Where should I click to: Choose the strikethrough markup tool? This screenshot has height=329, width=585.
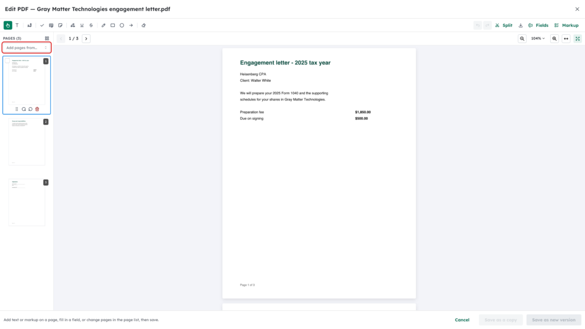pyautogui.click(x=91, y=25)
